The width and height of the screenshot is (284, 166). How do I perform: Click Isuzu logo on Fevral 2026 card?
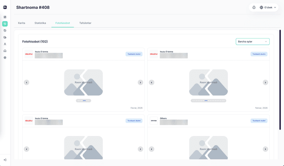[x=29, y=54]
